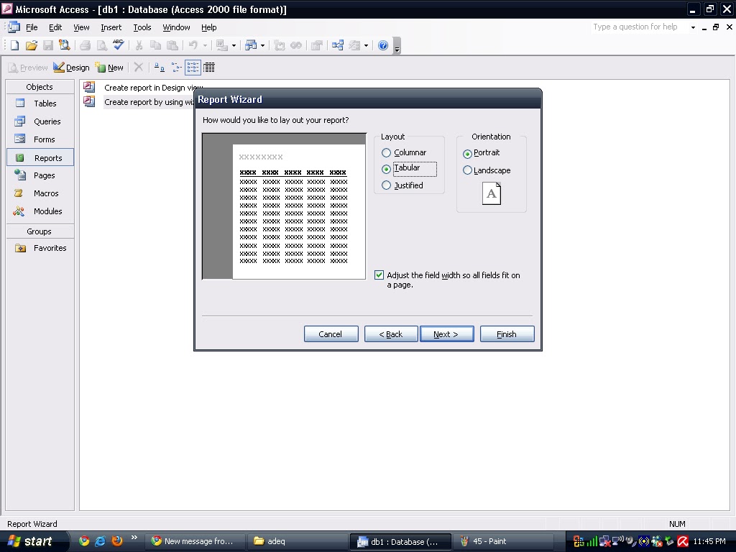Click the New Object toolbar icon
Viewport: 736px width, 552px height.
pyautogui.click(x=355, y=45)
